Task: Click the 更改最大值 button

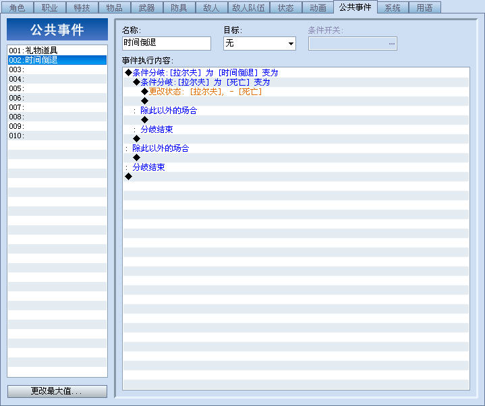Action: [57, 391]
